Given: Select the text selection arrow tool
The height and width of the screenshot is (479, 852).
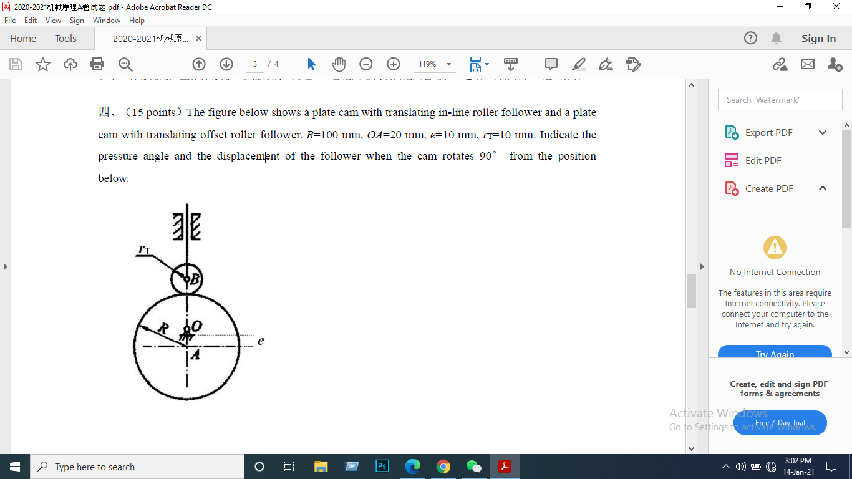Looking at the screenshot, I should click(311, 64).
